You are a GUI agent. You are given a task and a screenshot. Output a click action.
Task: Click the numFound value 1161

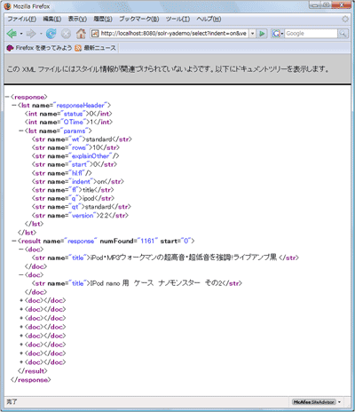click(x=147, y=241)
